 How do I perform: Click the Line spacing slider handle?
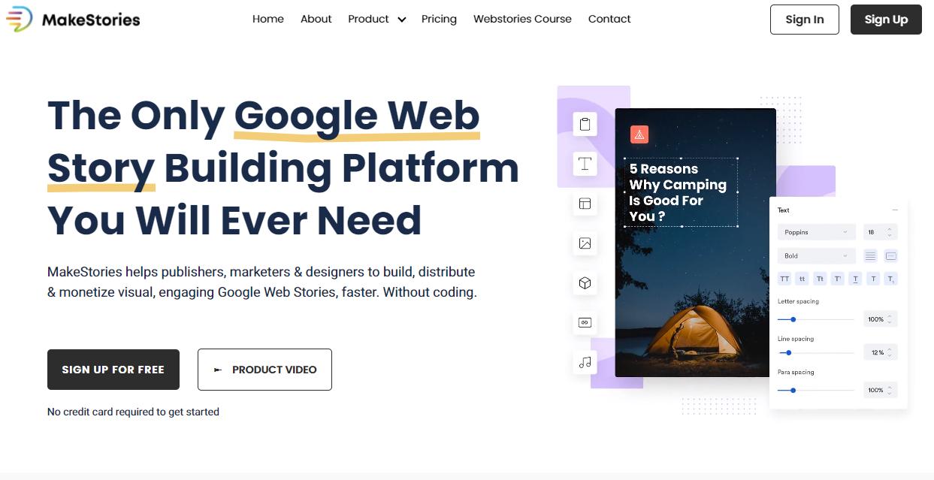tap(788, 352)
